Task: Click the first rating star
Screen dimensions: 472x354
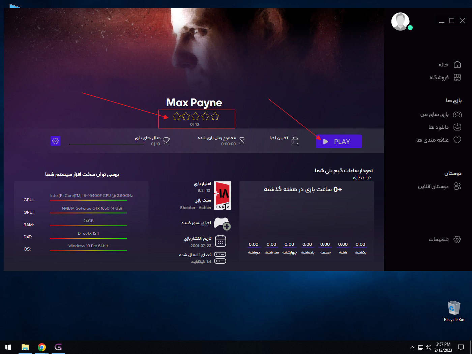Action: pos(176,117)
